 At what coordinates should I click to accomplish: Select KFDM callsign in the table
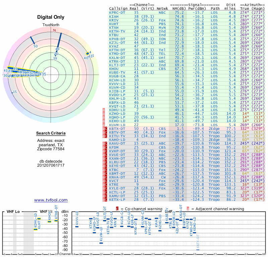pos(114,147)
